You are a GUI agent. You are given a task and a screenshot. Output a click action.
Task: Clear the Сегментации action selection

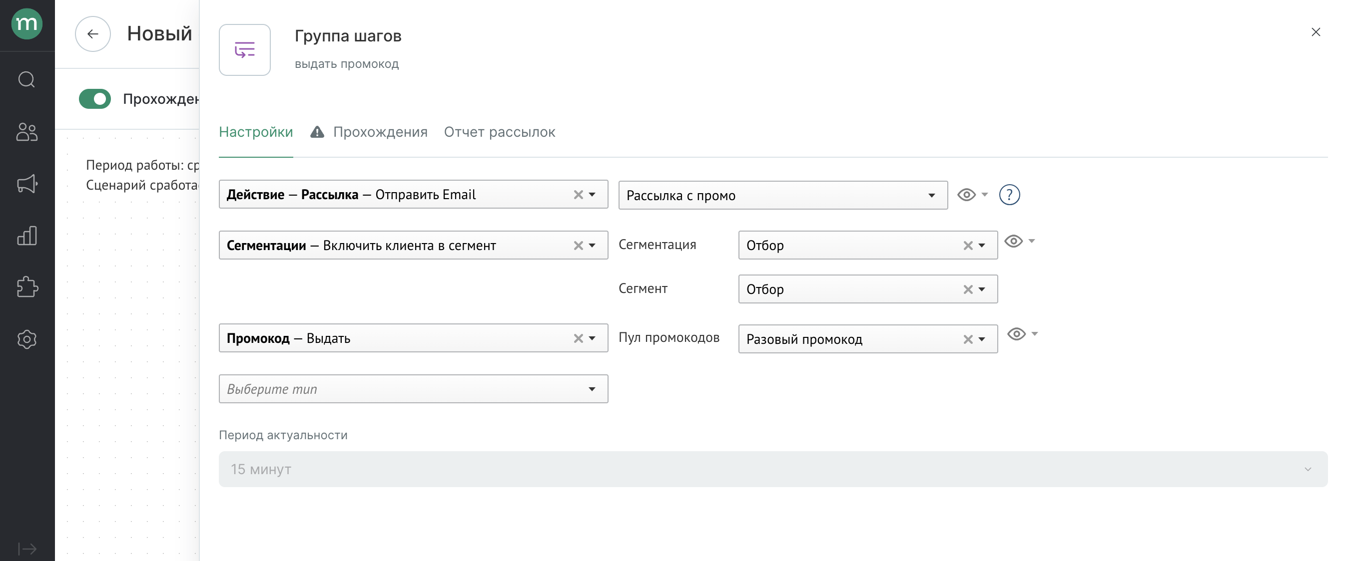[578, 246]
